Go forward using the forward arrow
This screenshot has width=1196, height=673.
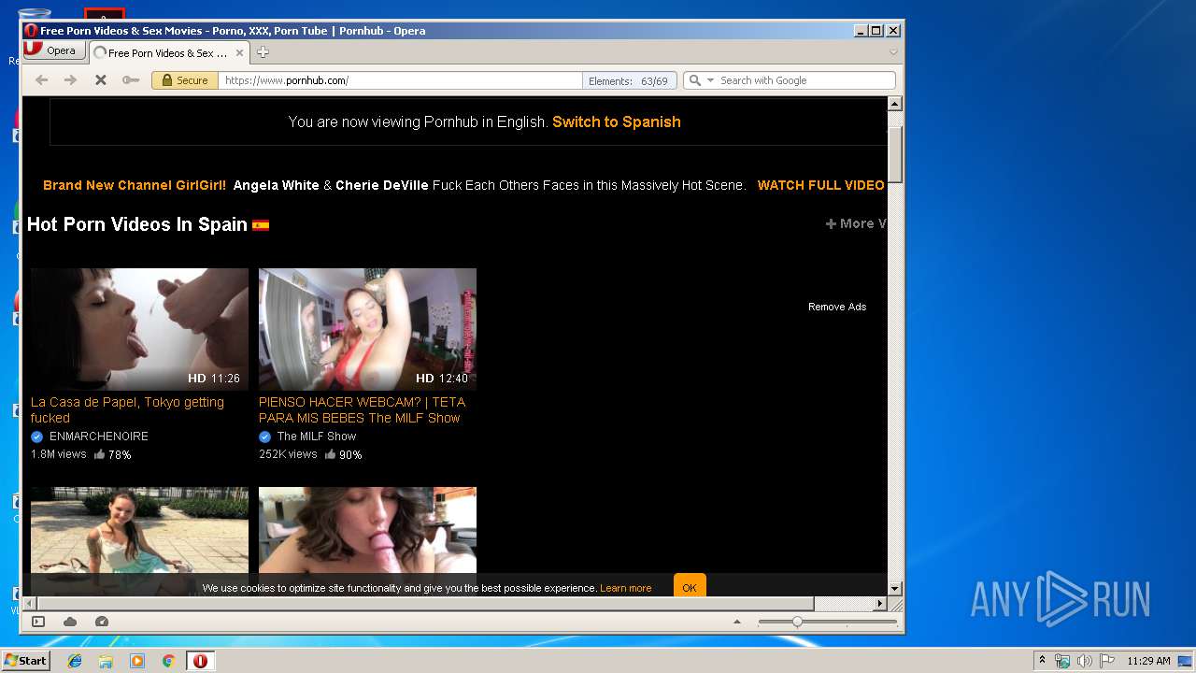[70, 80]
